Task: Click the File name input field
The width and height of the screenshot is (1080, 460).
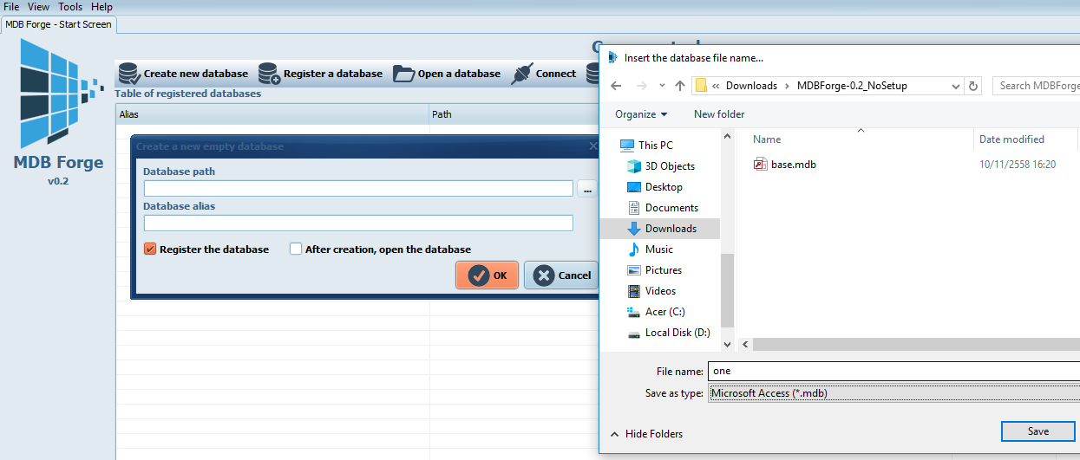Action: (893, 371)
